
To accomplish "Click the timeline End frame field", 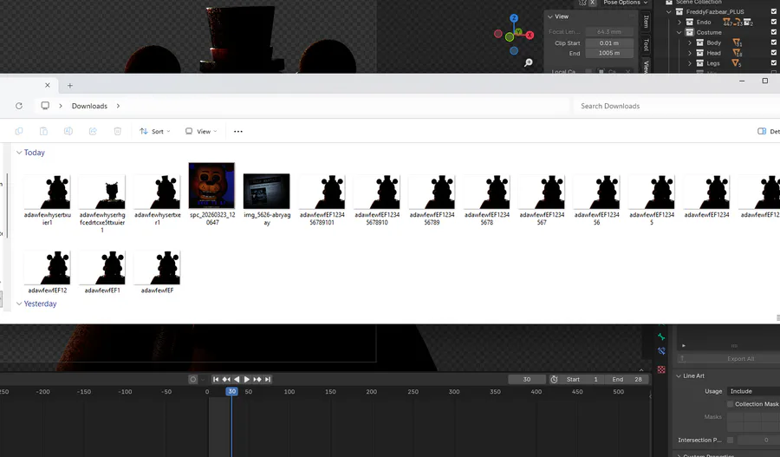I will coord(627,379).
